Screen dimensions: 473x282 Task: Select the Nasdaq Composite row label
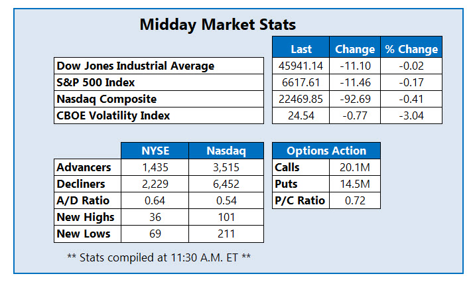107,99
